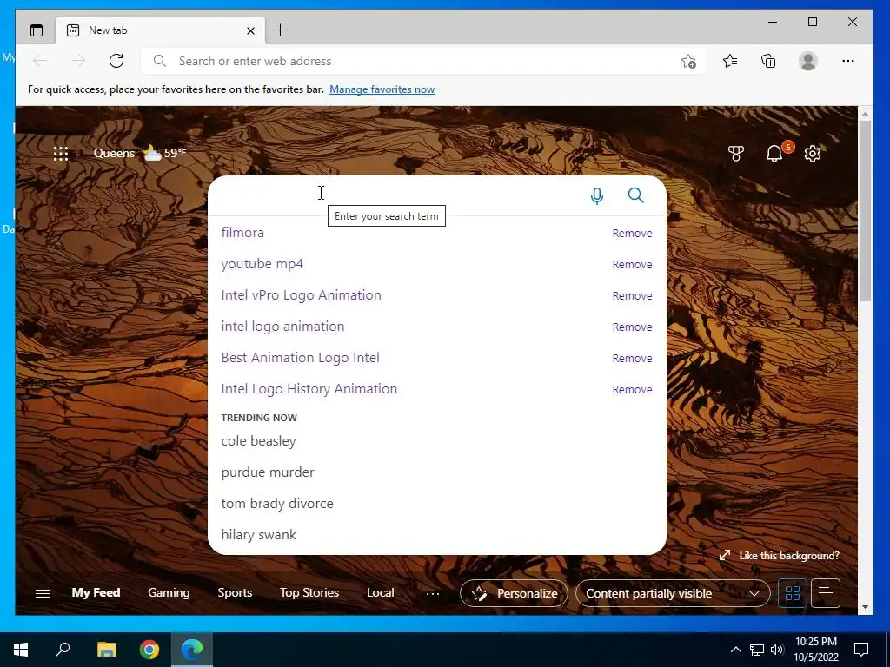This screenshot has width=890, height=667.
Task: Open the notifications bell icon
Action: pos(774,154)
